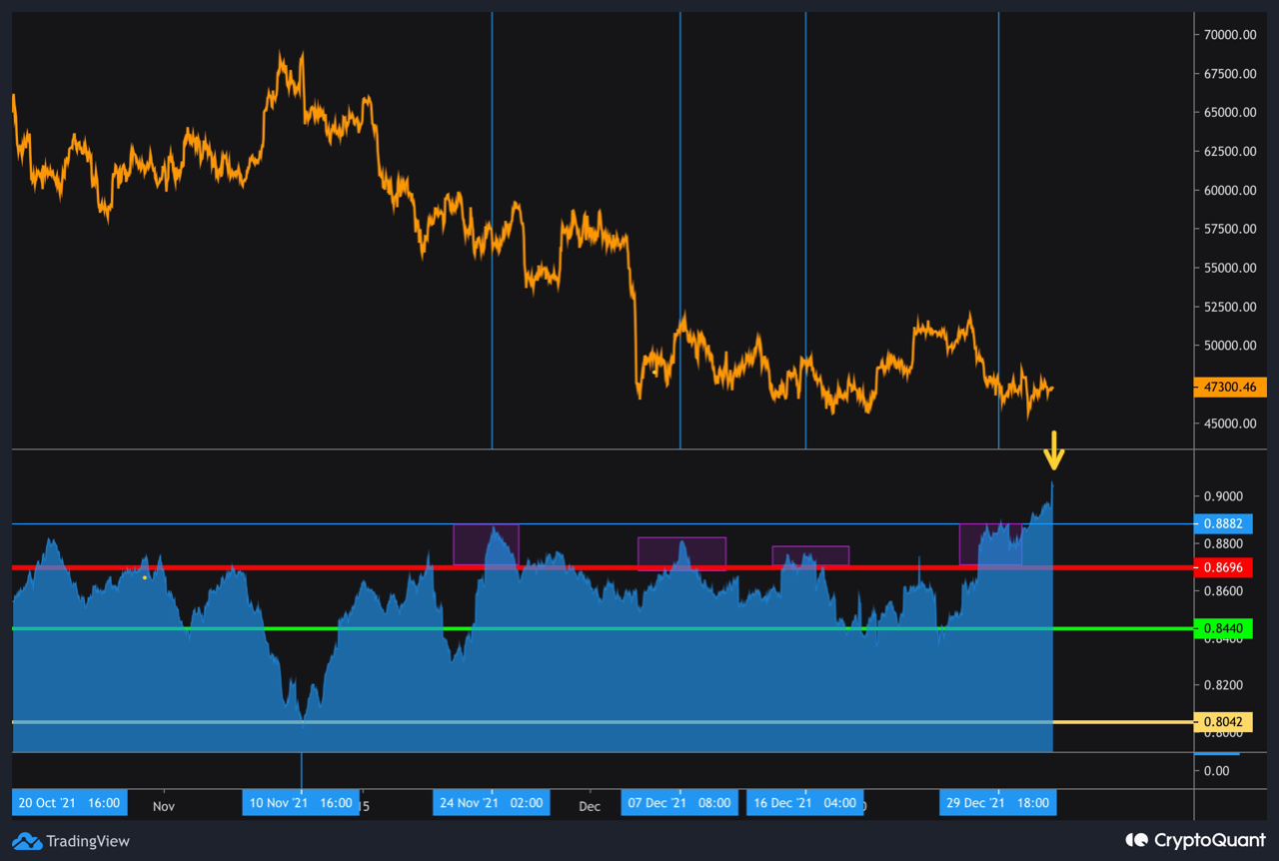1279x861 pixels.
Task: Click the CryptoQuant logo icon
Action: (1136, 841)
